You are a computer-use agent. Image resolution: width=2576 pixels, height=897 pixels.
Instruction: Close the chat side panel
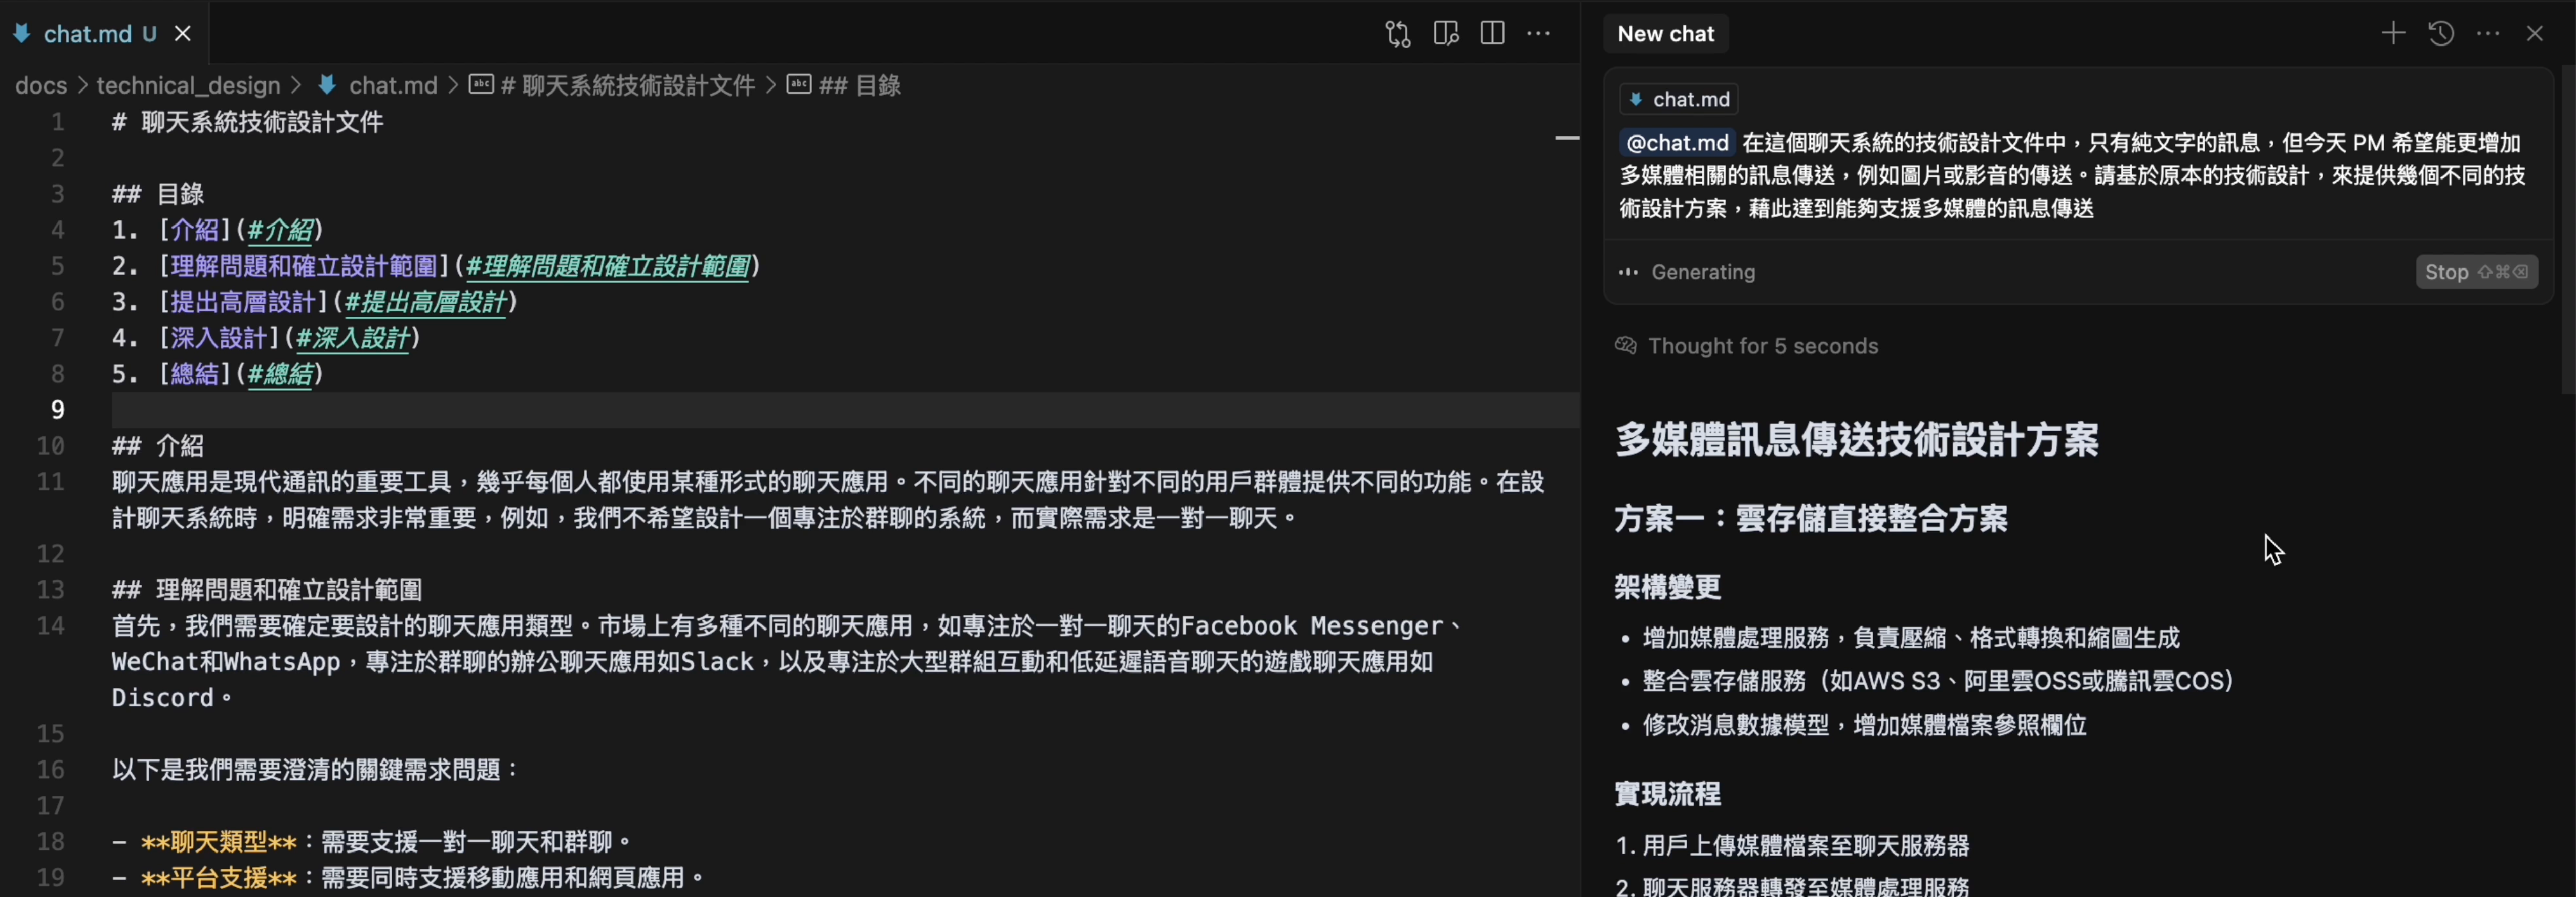point(2536,33)
